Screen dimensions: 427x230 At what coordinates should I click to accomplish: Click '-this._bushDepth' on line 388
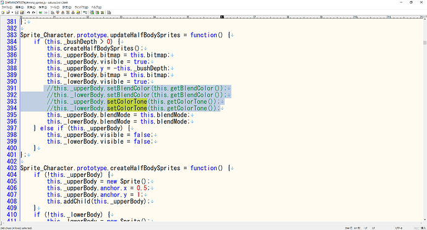[x=140, y=68]
